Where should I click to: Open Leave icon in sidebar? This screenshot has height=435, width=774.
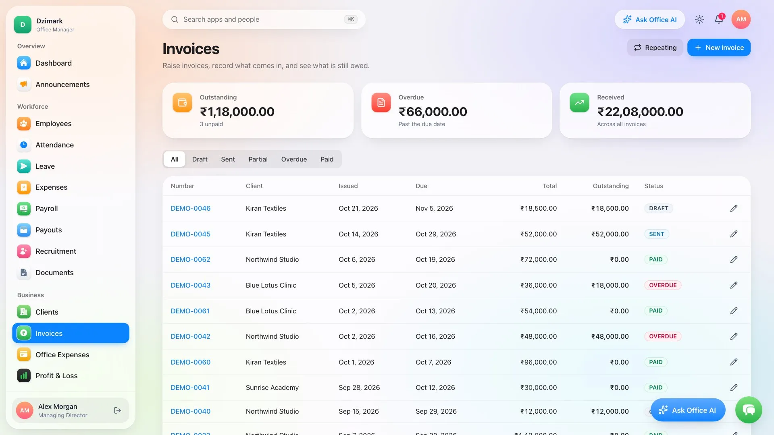coord(24,166)
